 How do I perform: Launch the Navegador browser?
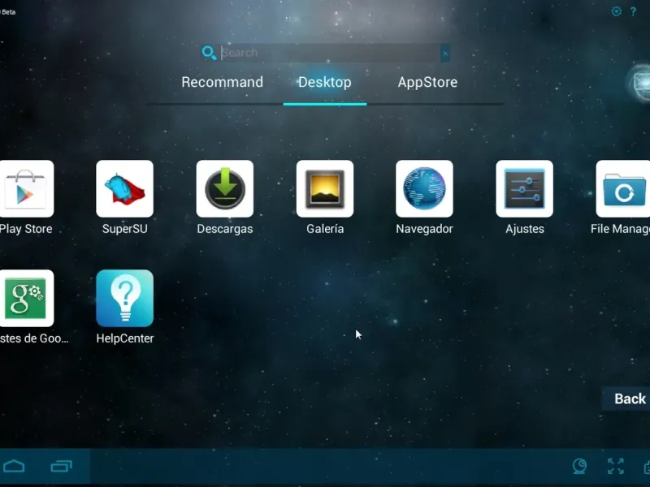[x=424, y=189]
